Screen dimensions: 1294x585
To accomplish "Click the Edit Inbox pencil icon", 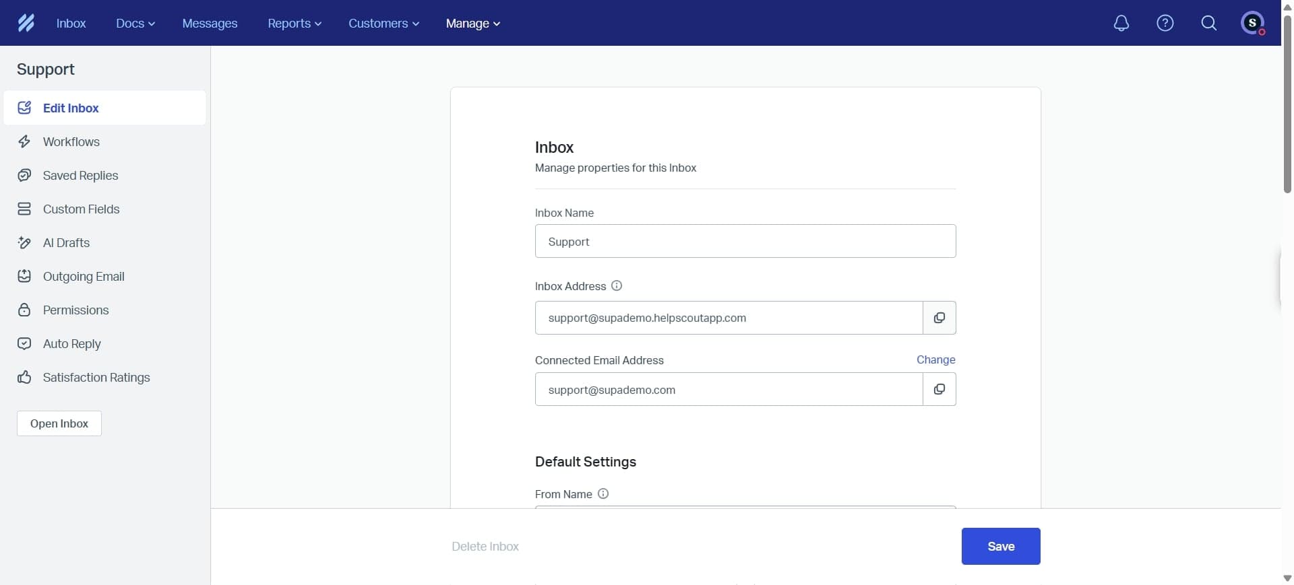I will (x=24, y=108).
